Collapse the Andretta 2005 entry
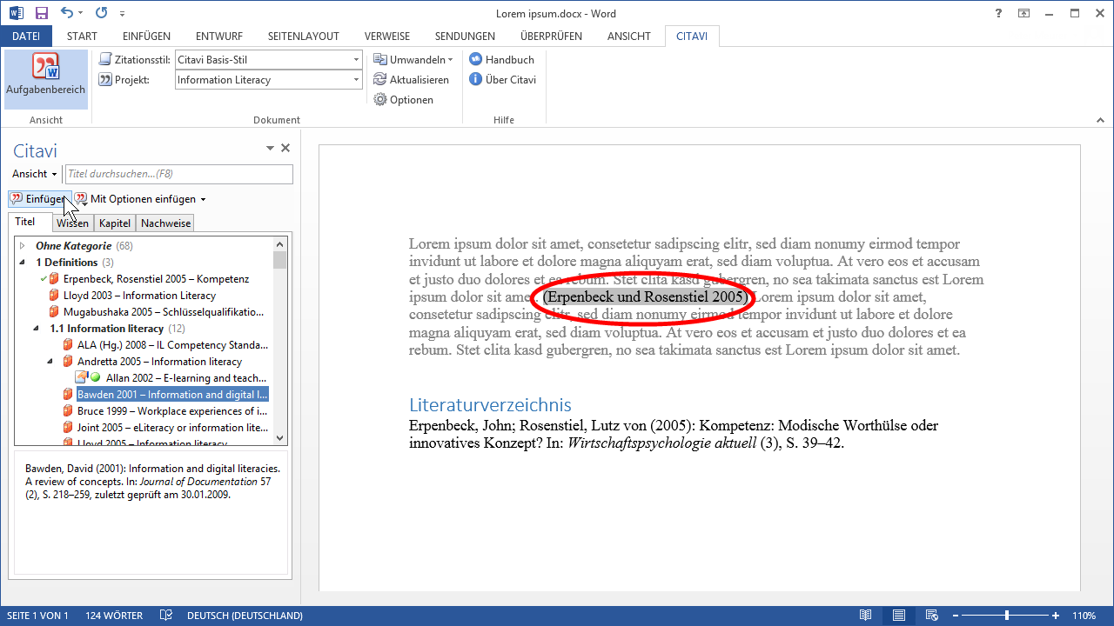The width and height of the screenshot is (1114, 626). pos(50,362)
